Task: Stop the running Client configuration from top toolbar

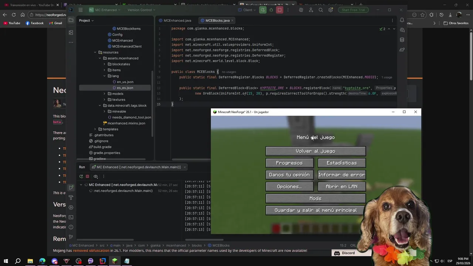Action: (x=280, y=10)
